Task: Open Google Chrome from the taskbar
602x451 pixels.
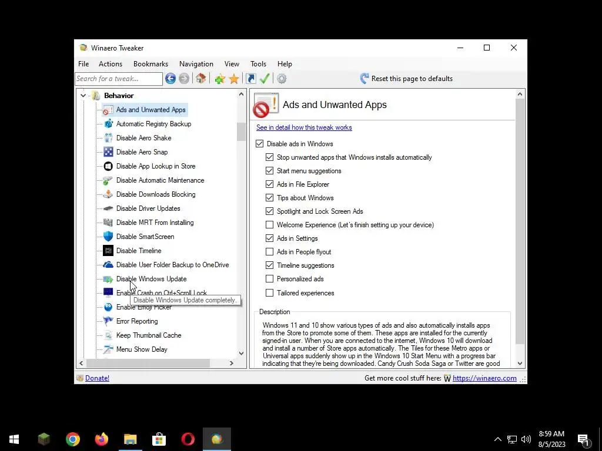Action: [x=72, y=439]
